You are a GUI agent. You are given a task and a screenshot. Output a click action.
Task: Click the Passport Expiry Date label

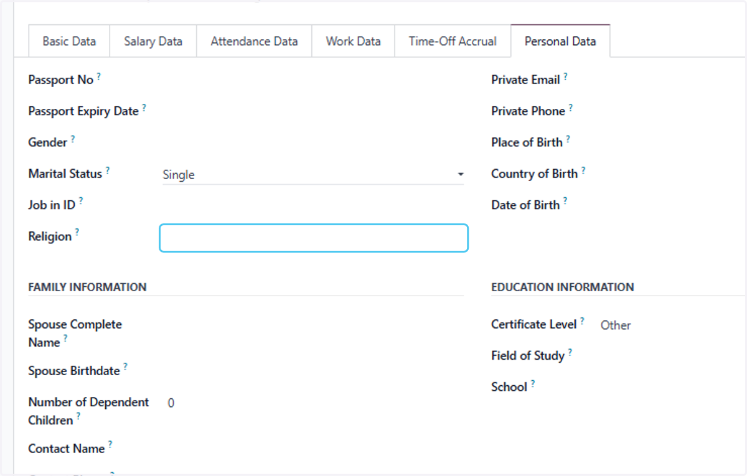(x=83, y=111)
